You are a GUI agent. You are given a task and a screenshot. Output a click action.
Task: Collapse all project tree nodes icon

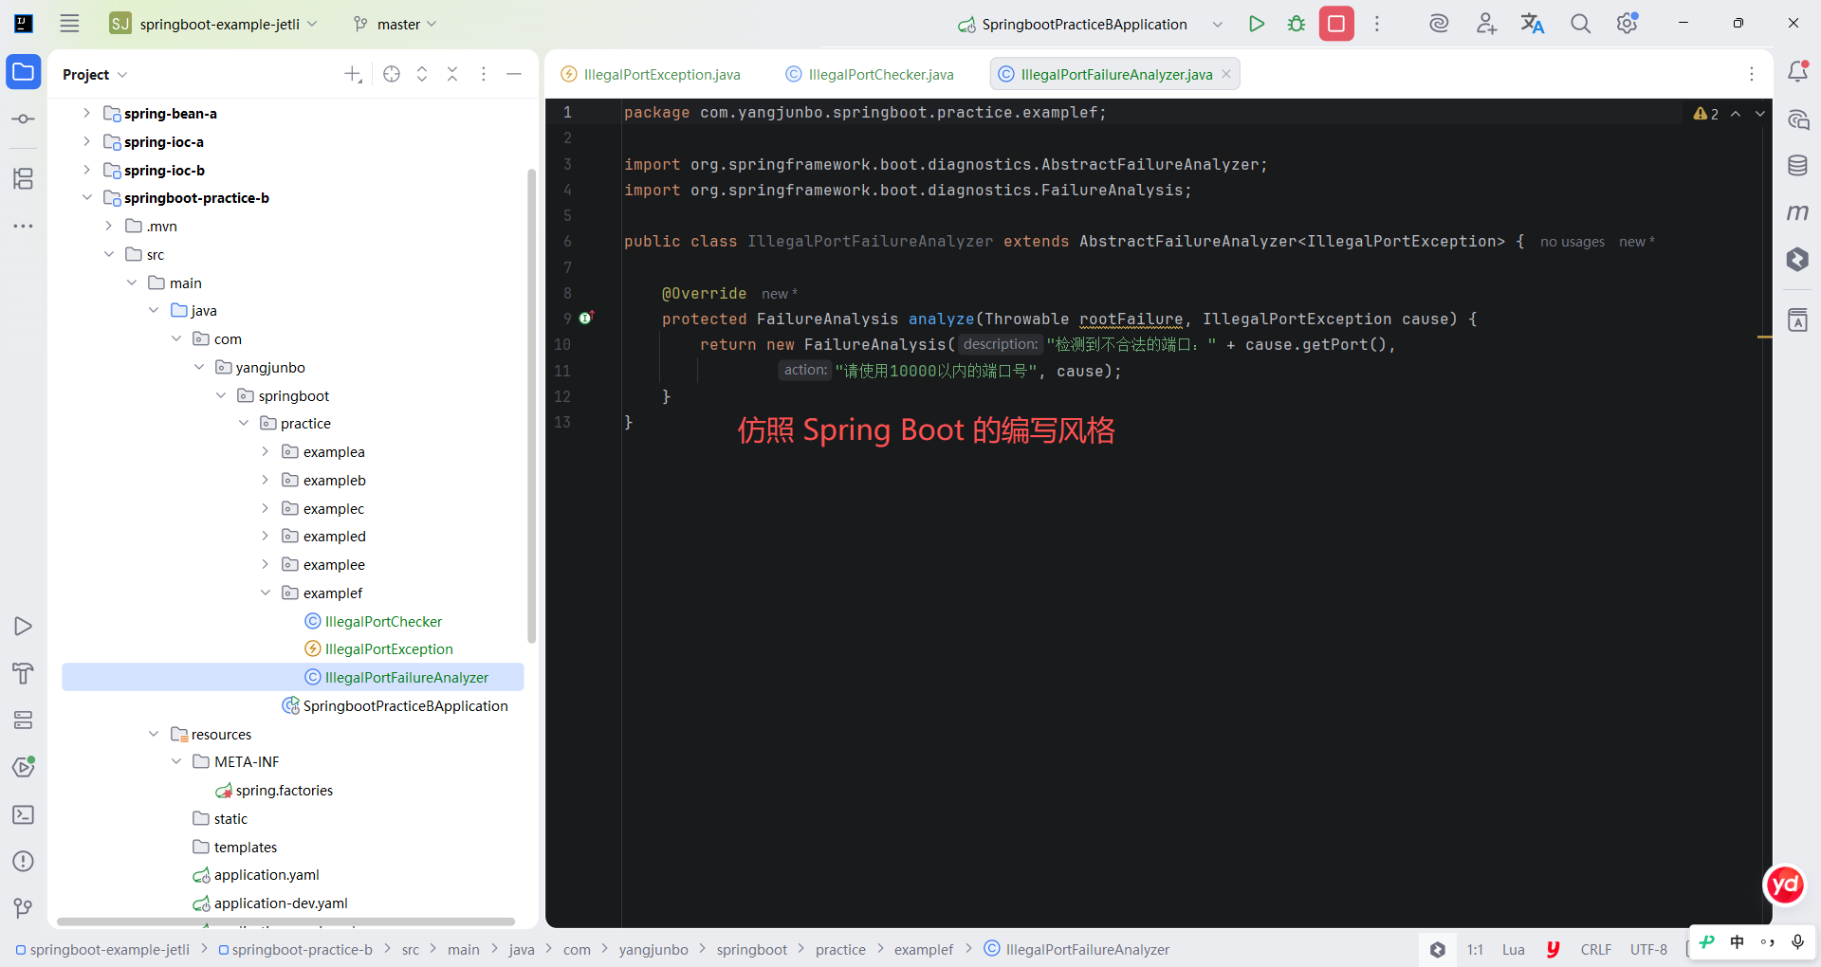(452, 74)
